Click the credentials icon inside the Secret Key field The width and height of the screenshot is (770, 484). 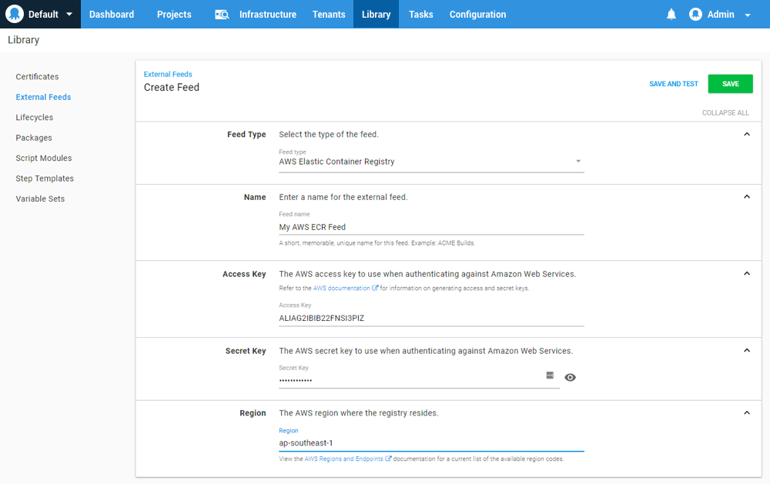point(550,376)
